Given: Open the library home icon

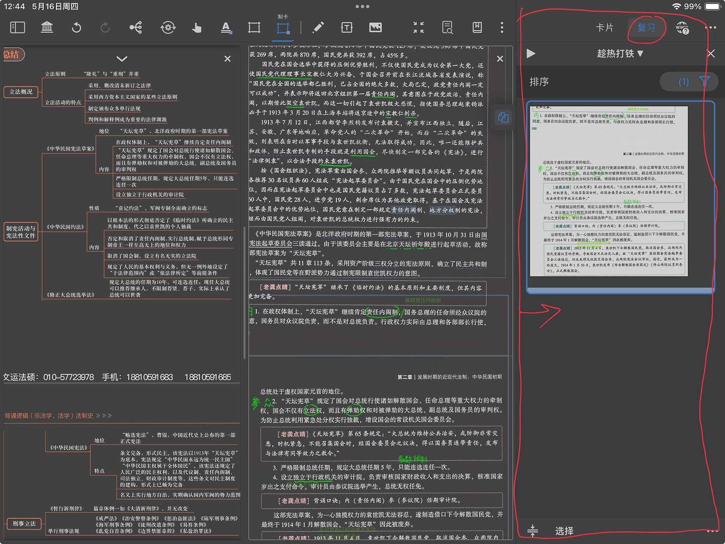Looking at the screenshot, I should pos(47,27).
